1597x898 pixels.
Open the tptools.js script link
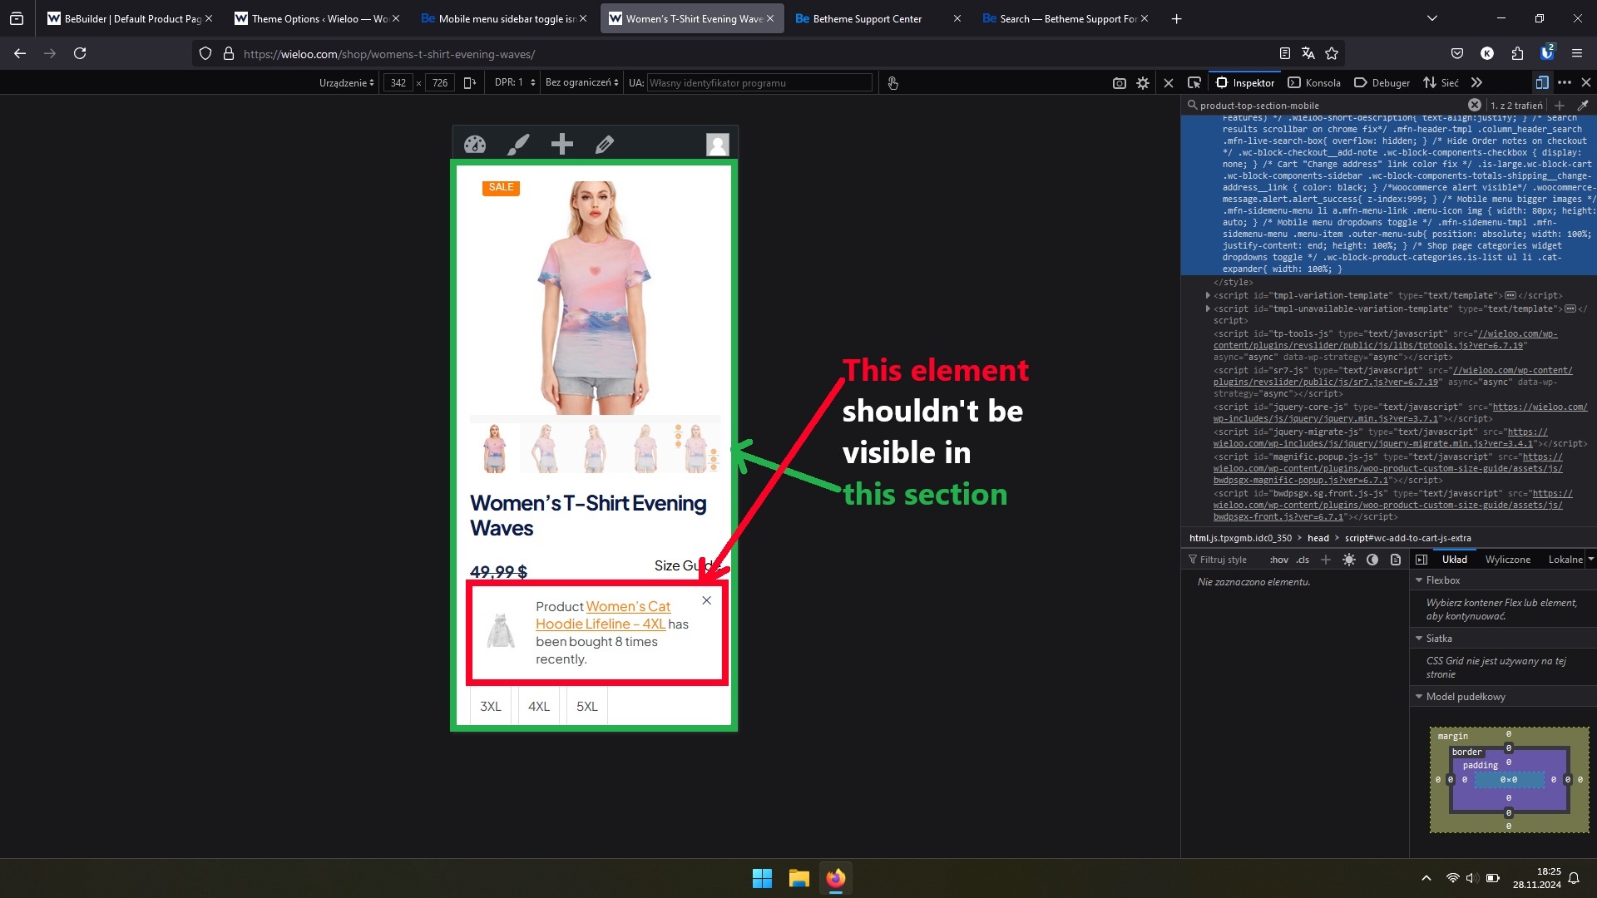[1385, 339]
